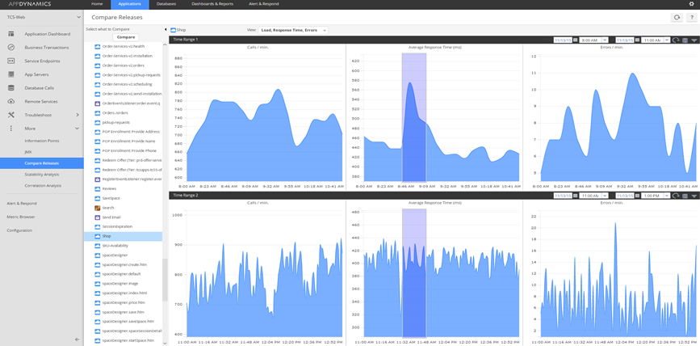This screenshot has width=700, height=346.
Task: Open Time Range 2 start time dropdown
Action: (x=605, y=196)
